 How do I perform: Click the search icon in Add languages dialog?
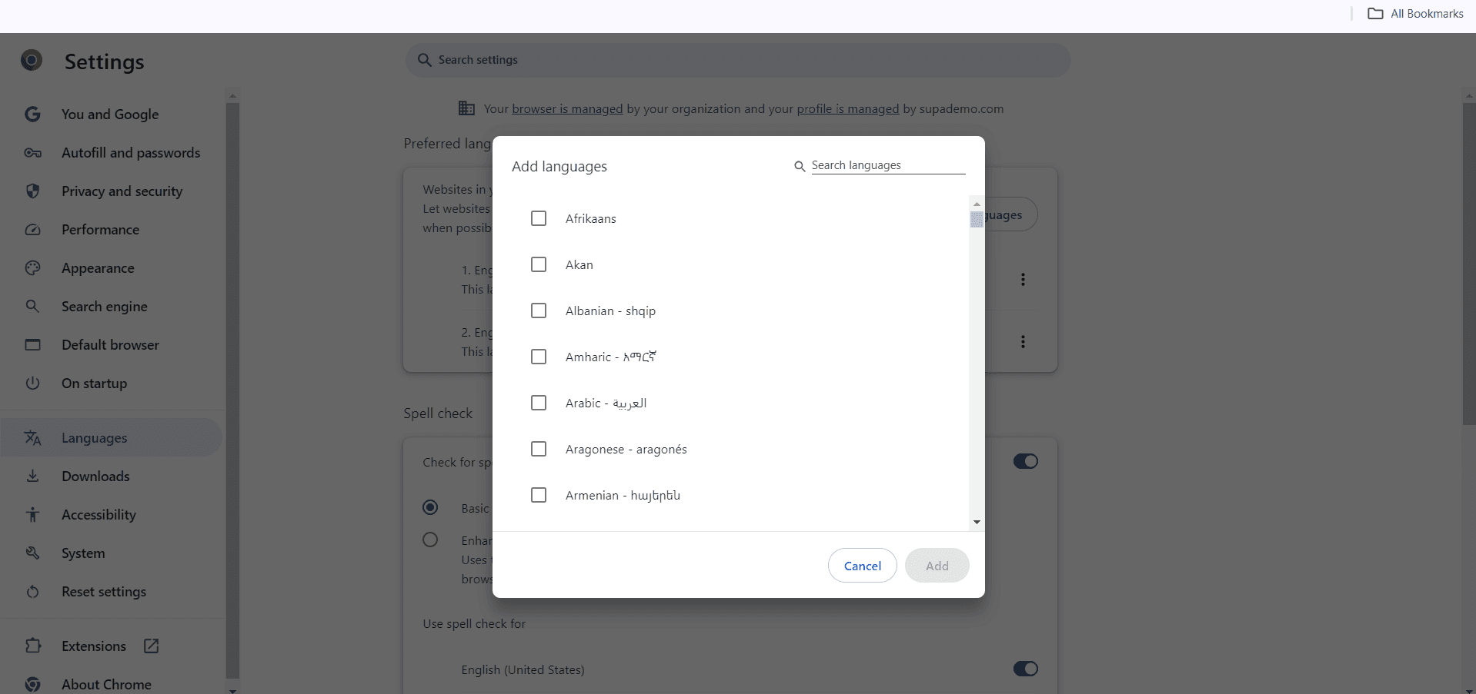800,166
